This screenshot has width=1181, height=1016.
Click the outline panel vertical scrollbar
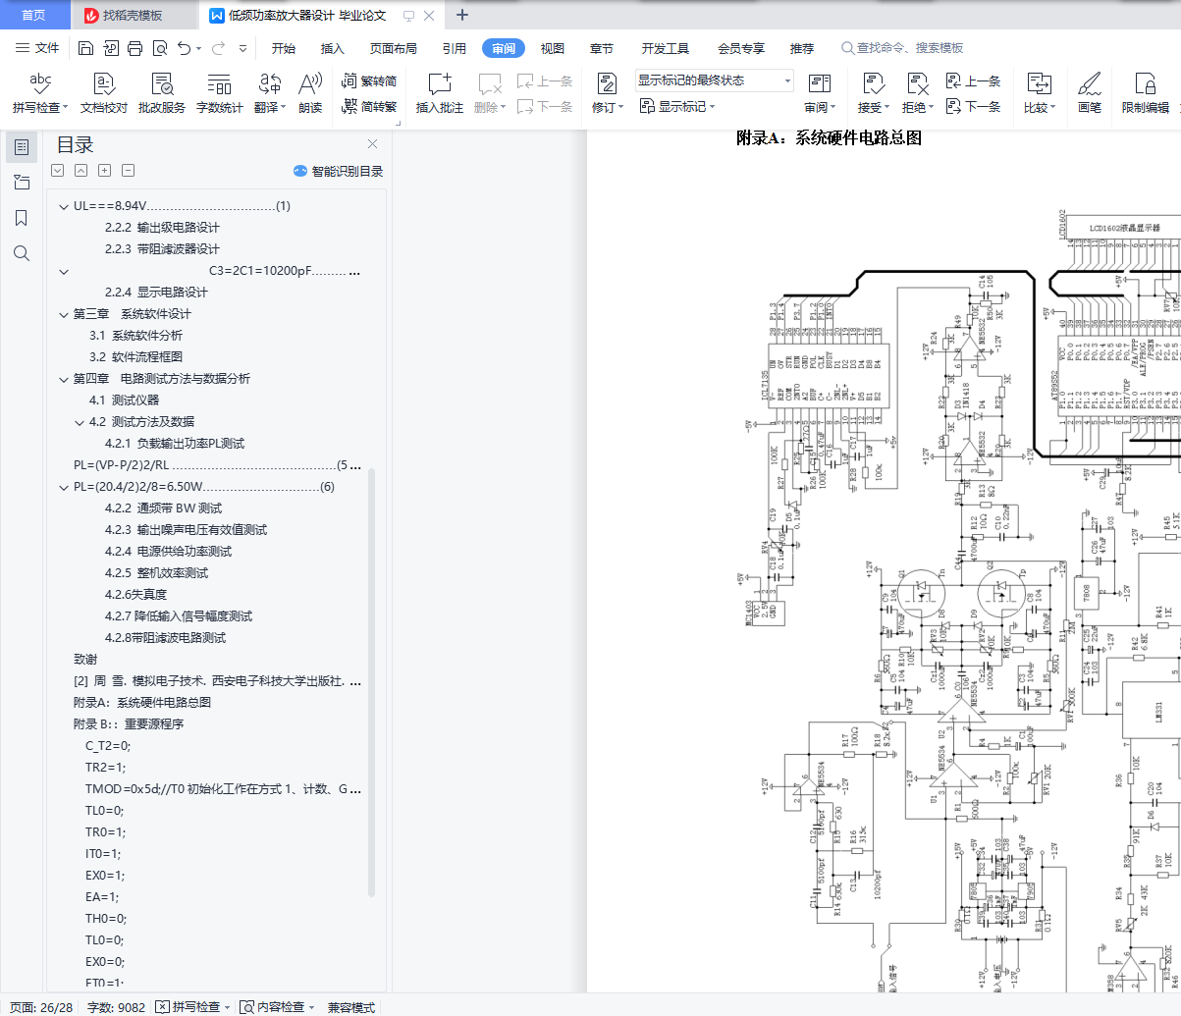pos(371,682)
